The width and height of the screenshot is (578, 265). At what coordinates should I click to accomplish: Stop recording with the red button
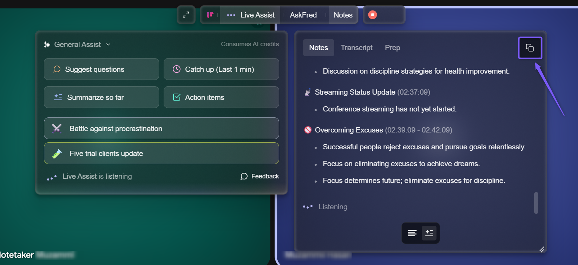[373, 15]
